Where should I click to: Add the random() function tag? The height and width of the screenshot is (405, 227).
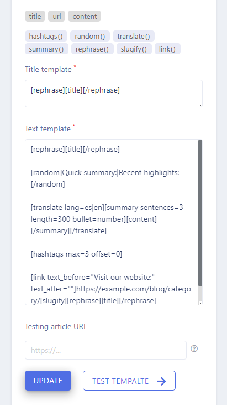90,36
